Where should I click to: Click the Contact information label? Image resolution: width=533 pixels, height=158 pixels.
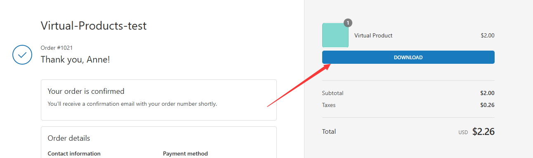pos(74,153)
